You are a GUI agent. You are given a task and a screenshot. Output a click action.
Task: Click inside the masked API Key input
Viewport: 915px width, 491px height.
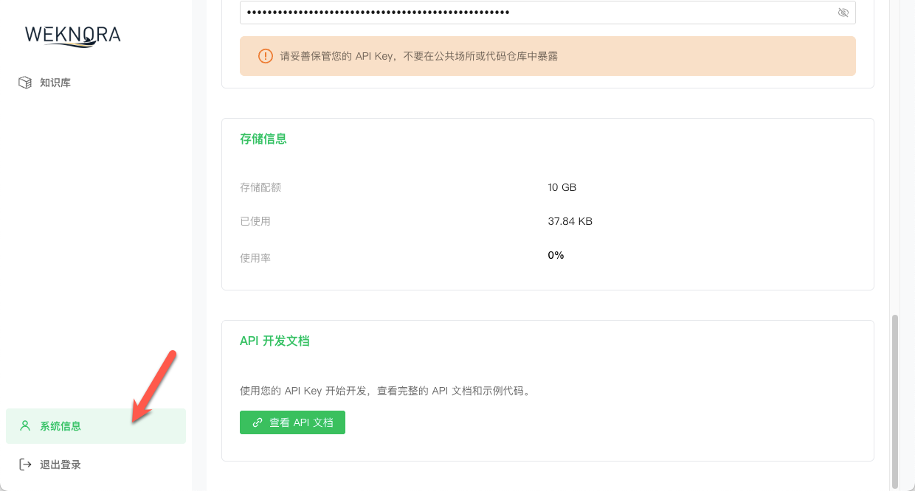[x=517, y=12]
